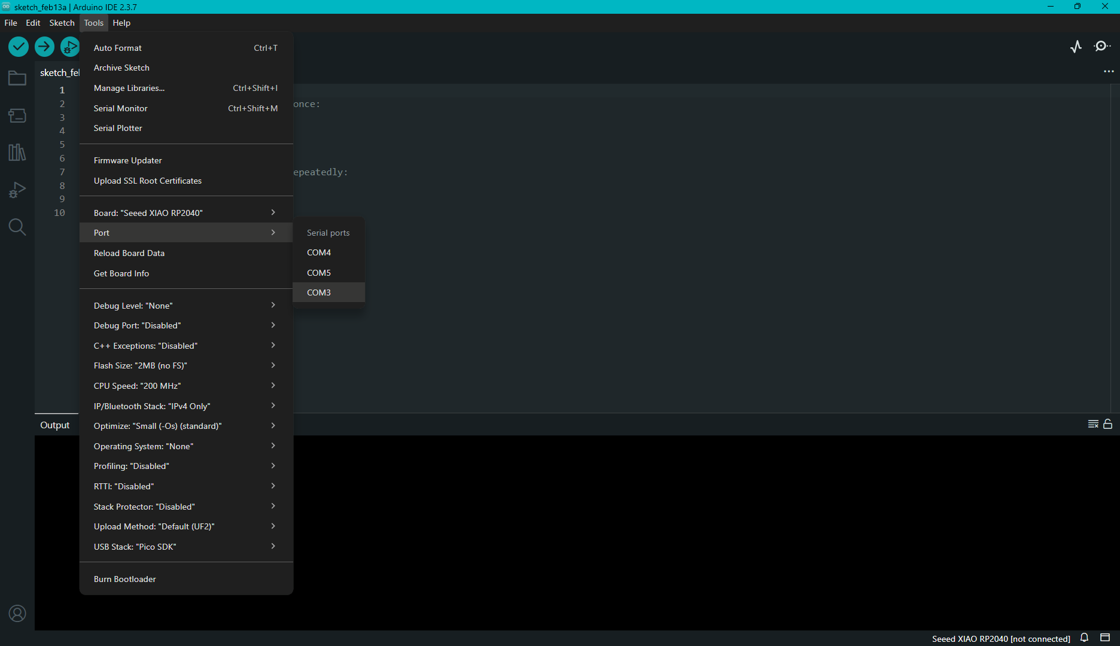Open Serial Plotter from the toolbar icon
1120x646 pixels.
pyautogui.click(x=1076, y=47)
